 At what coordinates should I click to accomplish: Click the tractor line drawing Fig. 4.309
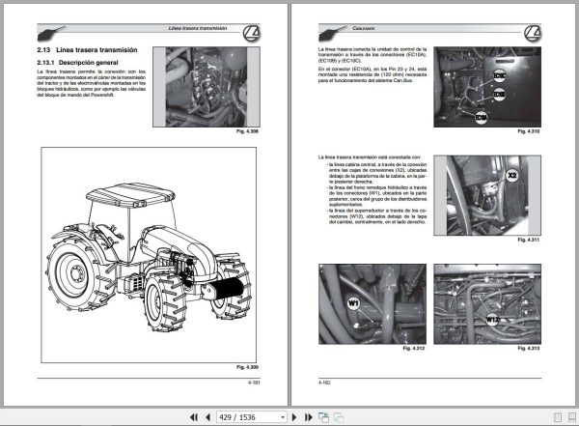[149, 255]
